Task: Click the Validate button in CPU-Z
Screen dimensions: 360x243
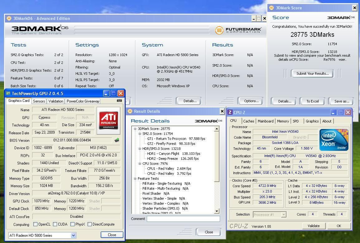Action: click(313, 226)
